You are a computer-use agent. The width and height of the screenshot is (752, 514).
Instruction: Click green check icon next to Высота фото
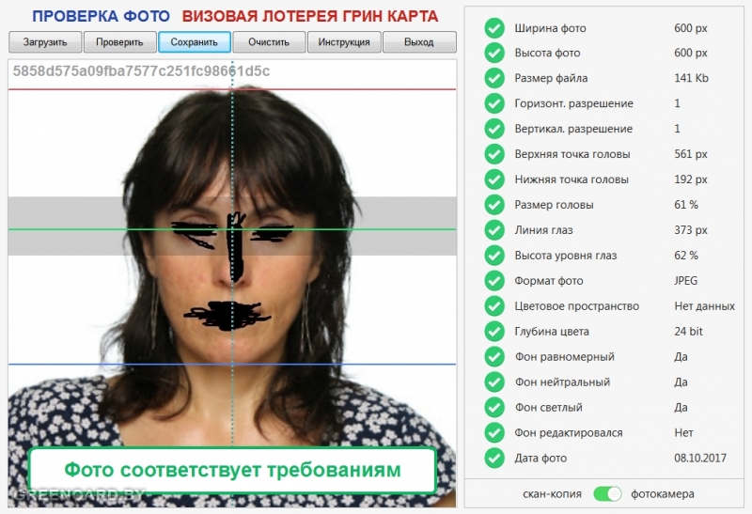pos(494,54)
